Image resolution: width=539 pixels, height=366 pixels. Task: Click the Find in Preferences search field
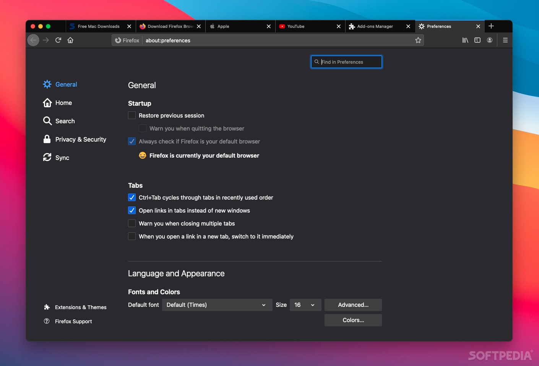346,62
